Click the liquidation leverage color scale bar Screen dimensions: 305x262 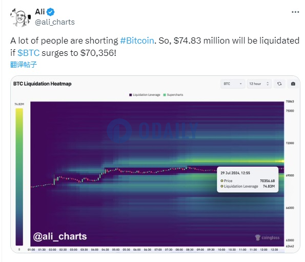coord(19,177)
